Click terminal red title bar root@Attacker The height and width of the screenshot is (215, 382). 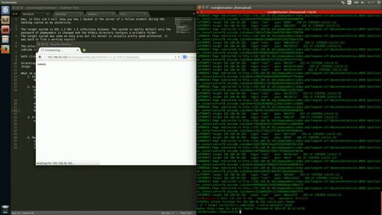coord(291,12)
